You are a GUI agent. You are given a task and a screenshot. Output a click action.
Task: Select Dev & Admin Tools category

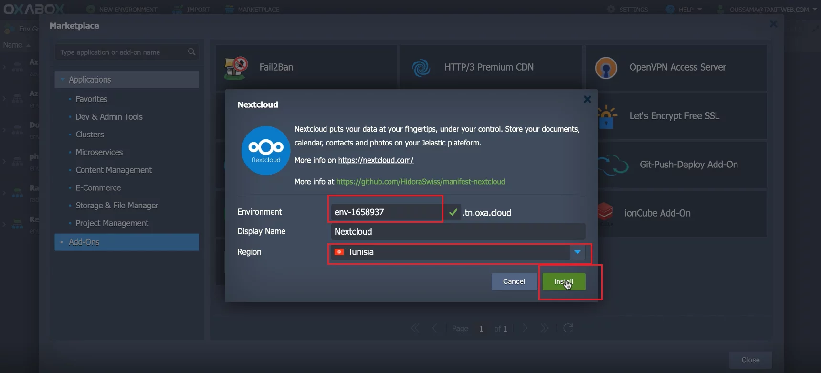[109, 117]
